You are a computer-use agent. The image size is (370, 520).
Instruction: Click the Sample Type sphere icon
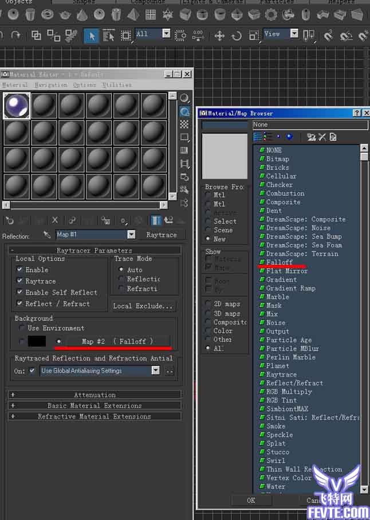(x=184, y=98)
